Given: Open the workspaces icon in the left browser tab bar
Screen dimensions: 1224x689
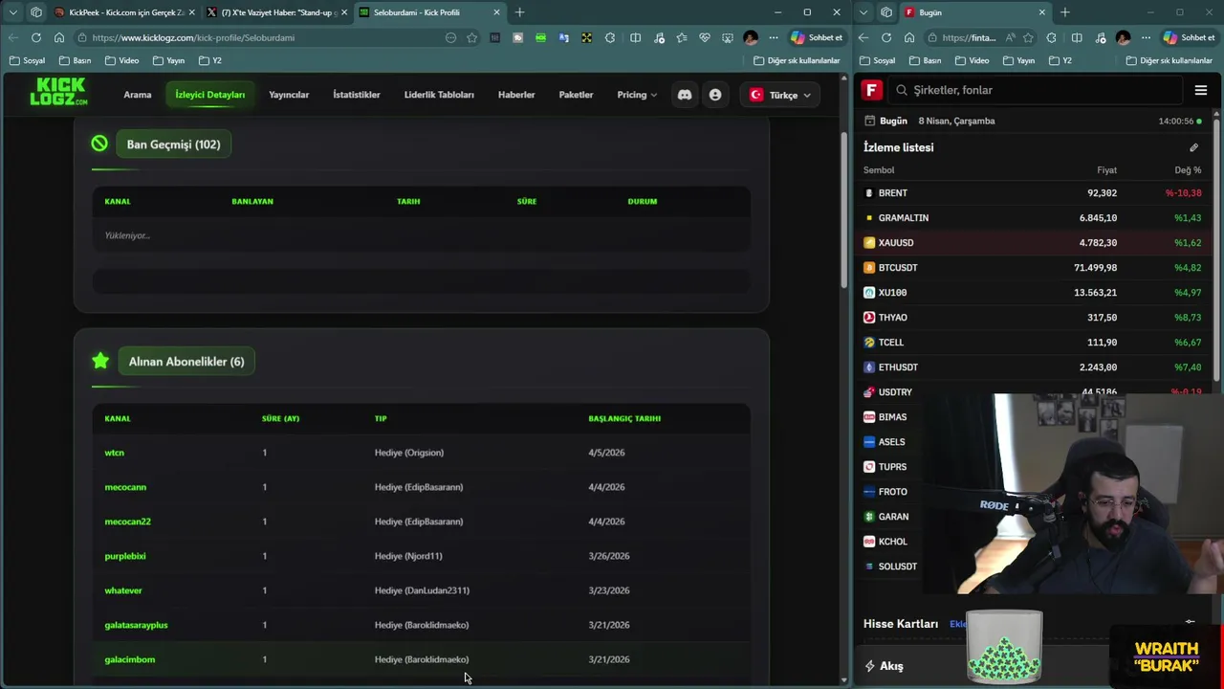Looking at the screenshot, I should [x=36, y=12].
